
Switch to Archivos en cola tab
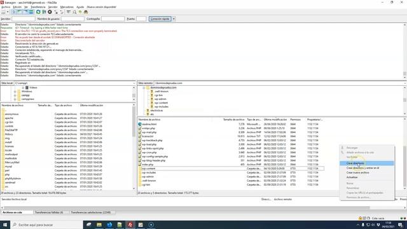click(x=17, y=212)
